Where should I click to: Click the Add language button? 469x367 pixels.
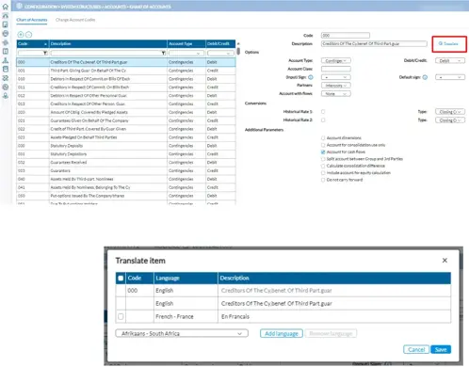tap(282, 333)
